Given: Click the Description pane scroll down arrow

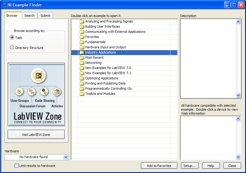Looking at the screenshot, I should [x=238, y=95].
